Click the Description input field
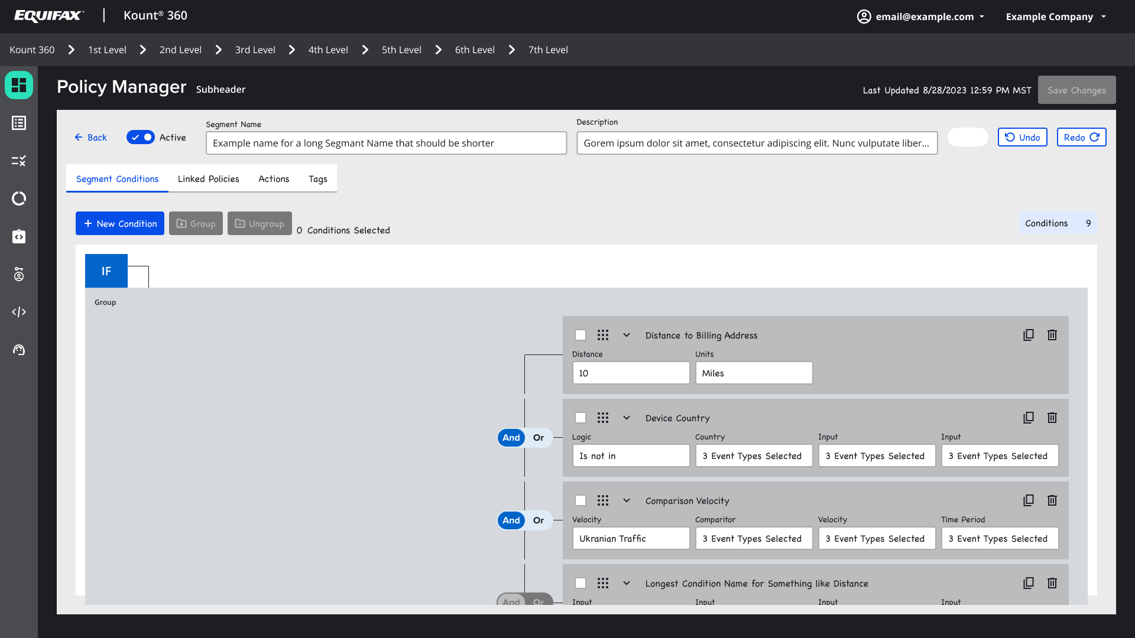 tap(757, 143)
